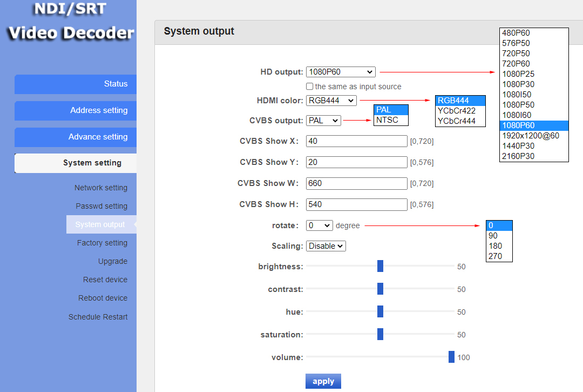Pick PAL in CVBS output list
Viewport: 583px width, 392px height.
pos(391,110)
